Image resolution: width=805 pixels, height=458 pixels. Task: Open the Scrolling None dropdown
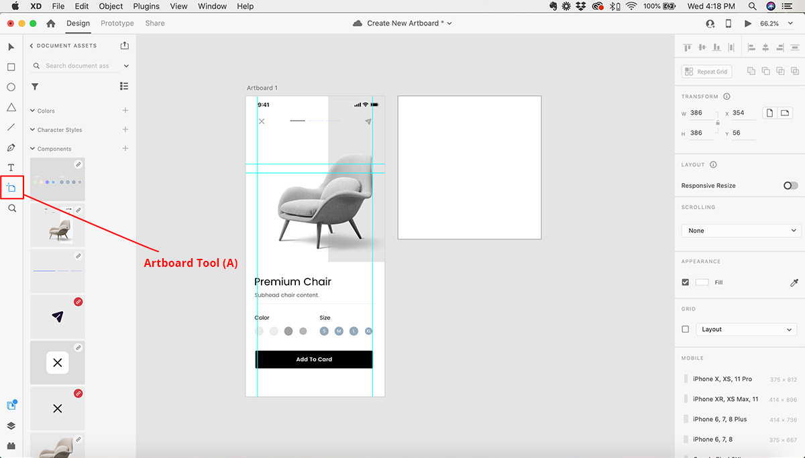point(741,231)
